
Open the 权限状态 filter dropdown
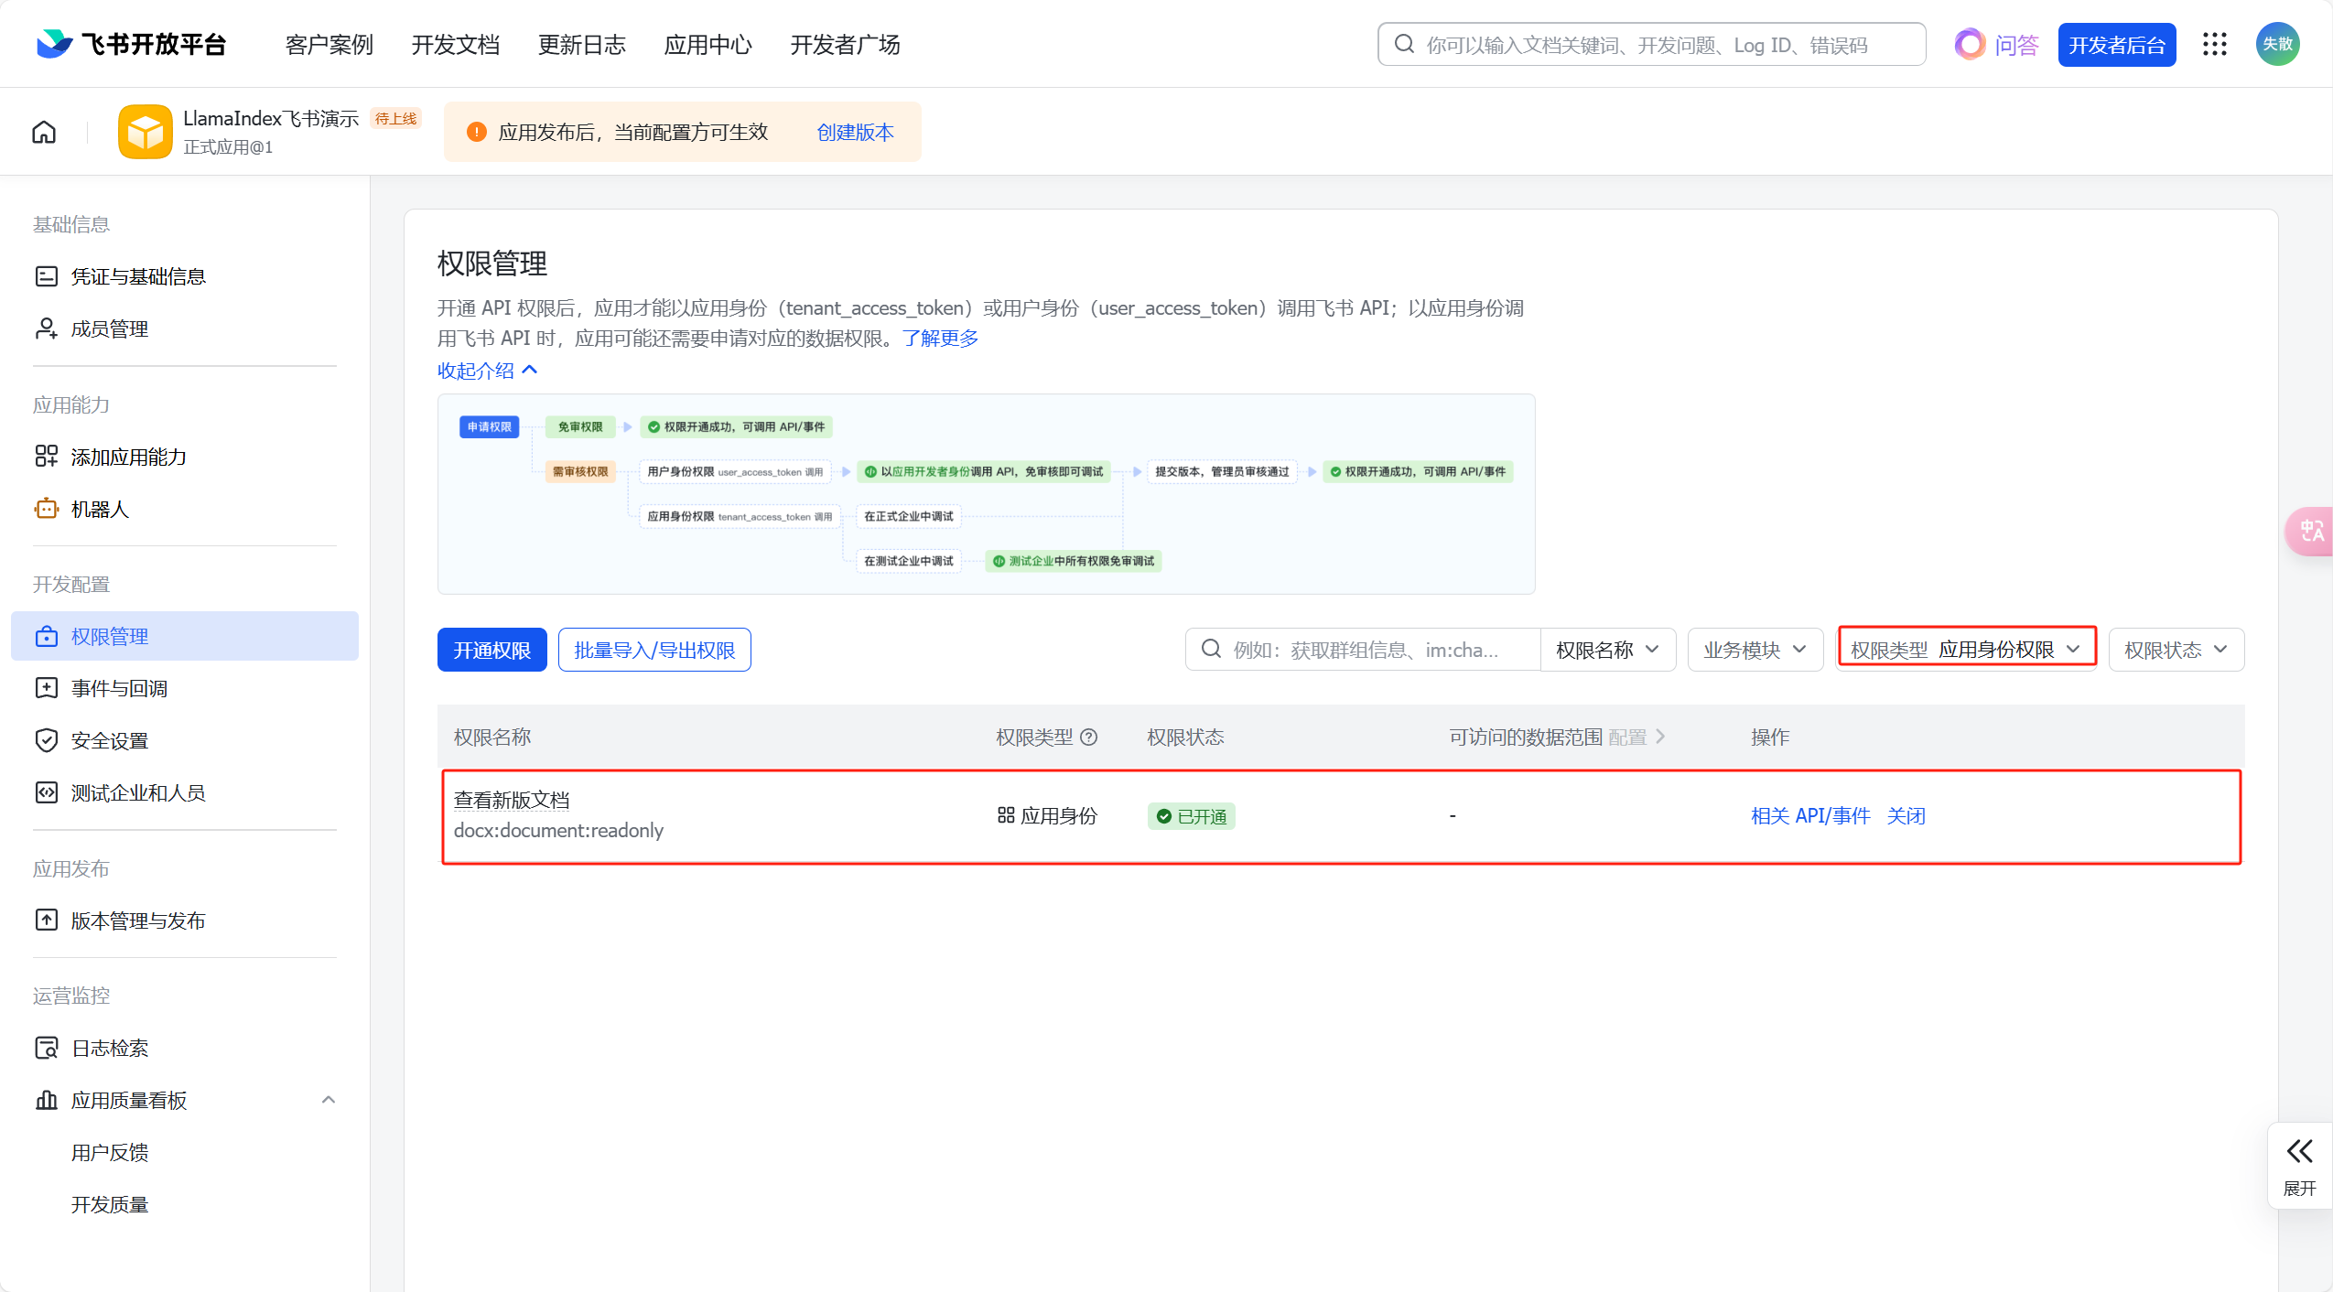pyautogui.click(x=2175, y=650)
